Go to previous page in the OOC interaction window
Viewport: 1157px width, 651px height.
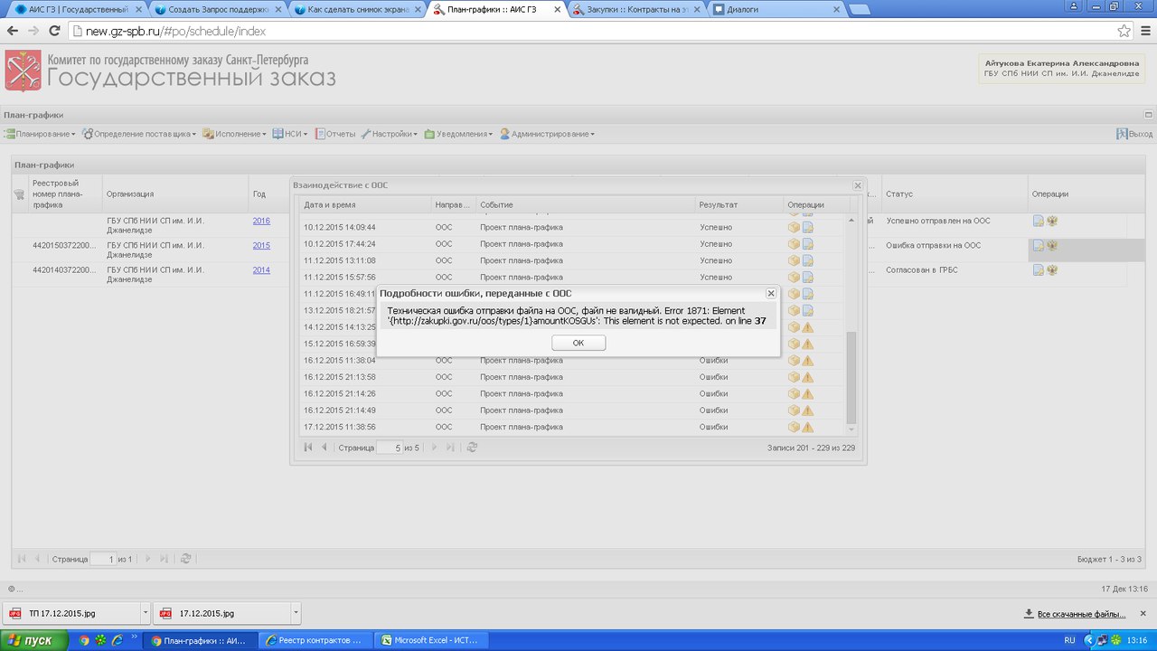pyautogui.click(x=324, y=448)
